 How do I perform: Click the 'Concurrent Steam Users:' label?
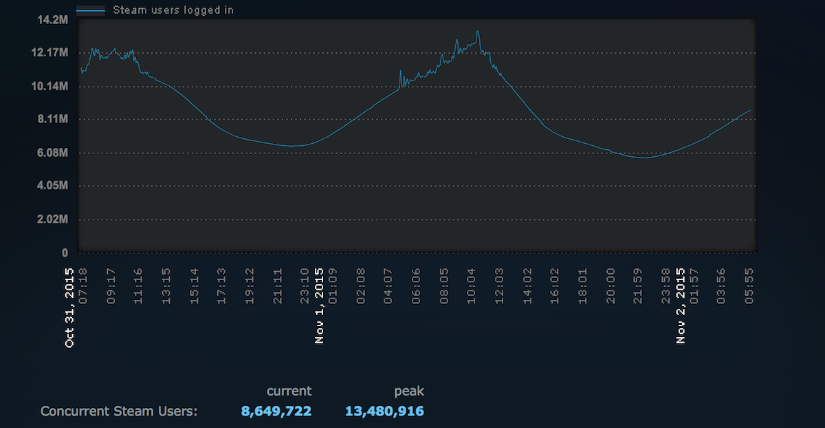click(x=119, y=411)
